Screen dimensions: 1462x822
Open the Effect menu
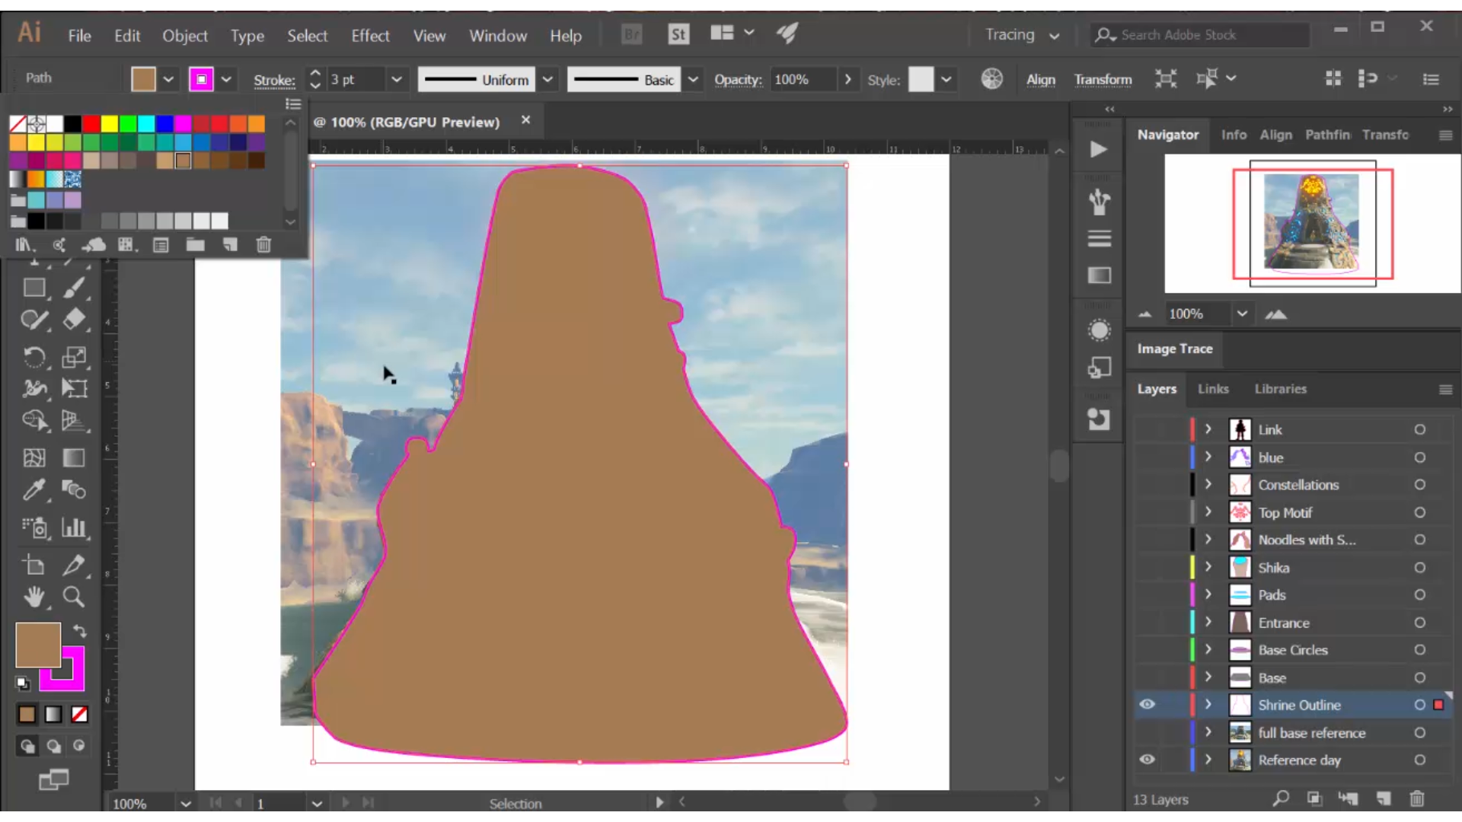(370, 36)
